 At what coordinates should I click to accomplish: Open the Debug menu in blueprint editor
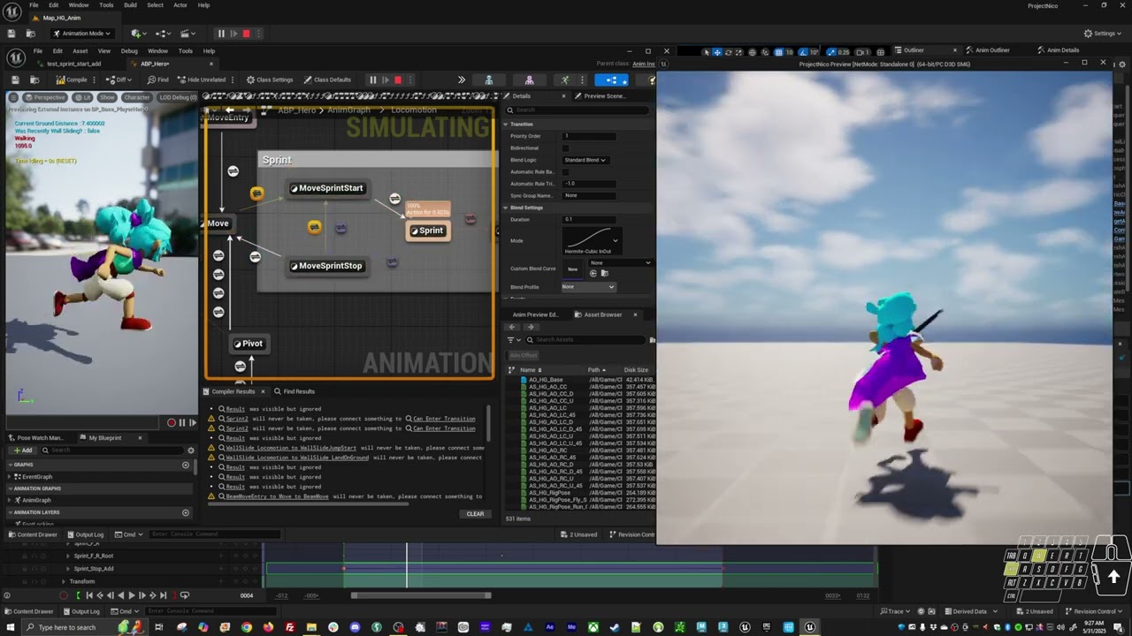pos(129,51)
